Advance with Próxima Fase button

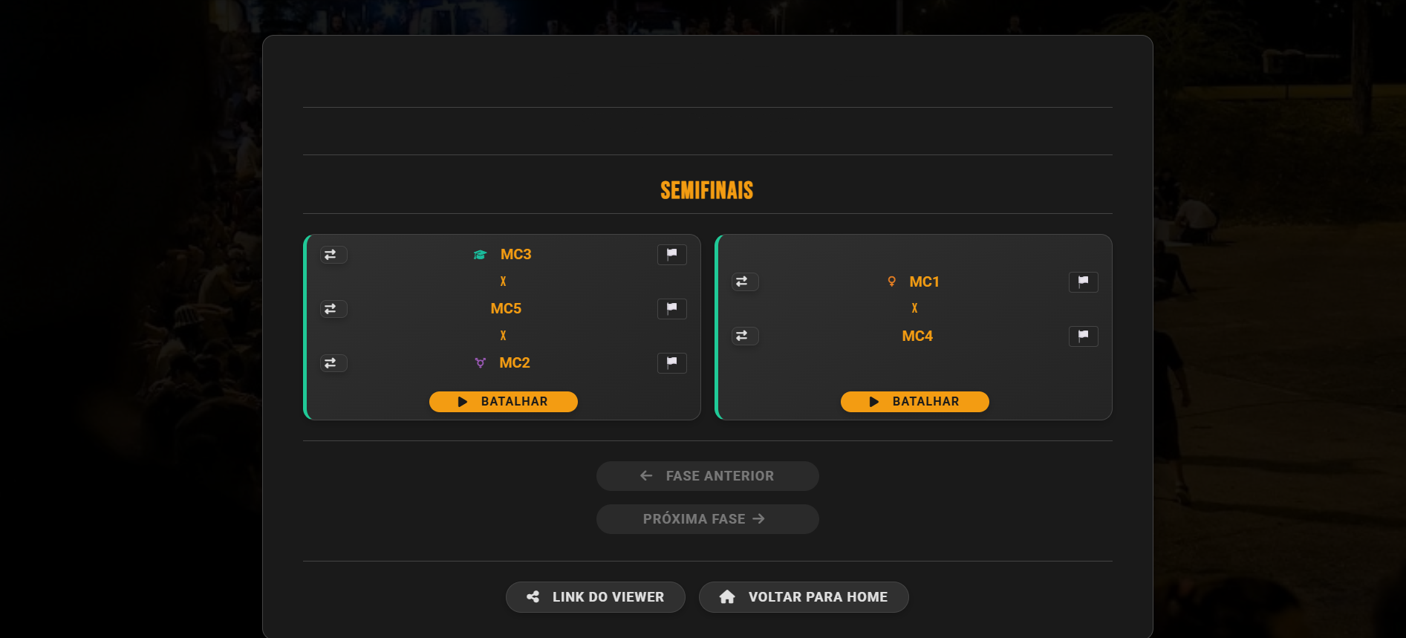(x=707, y=519)
